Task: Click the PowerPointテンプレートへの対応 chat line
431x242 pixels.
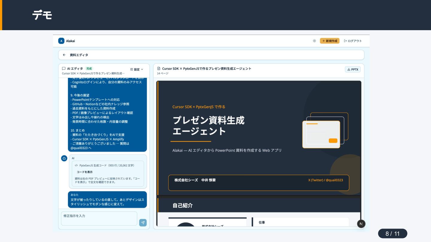Action: click(95, 100)
